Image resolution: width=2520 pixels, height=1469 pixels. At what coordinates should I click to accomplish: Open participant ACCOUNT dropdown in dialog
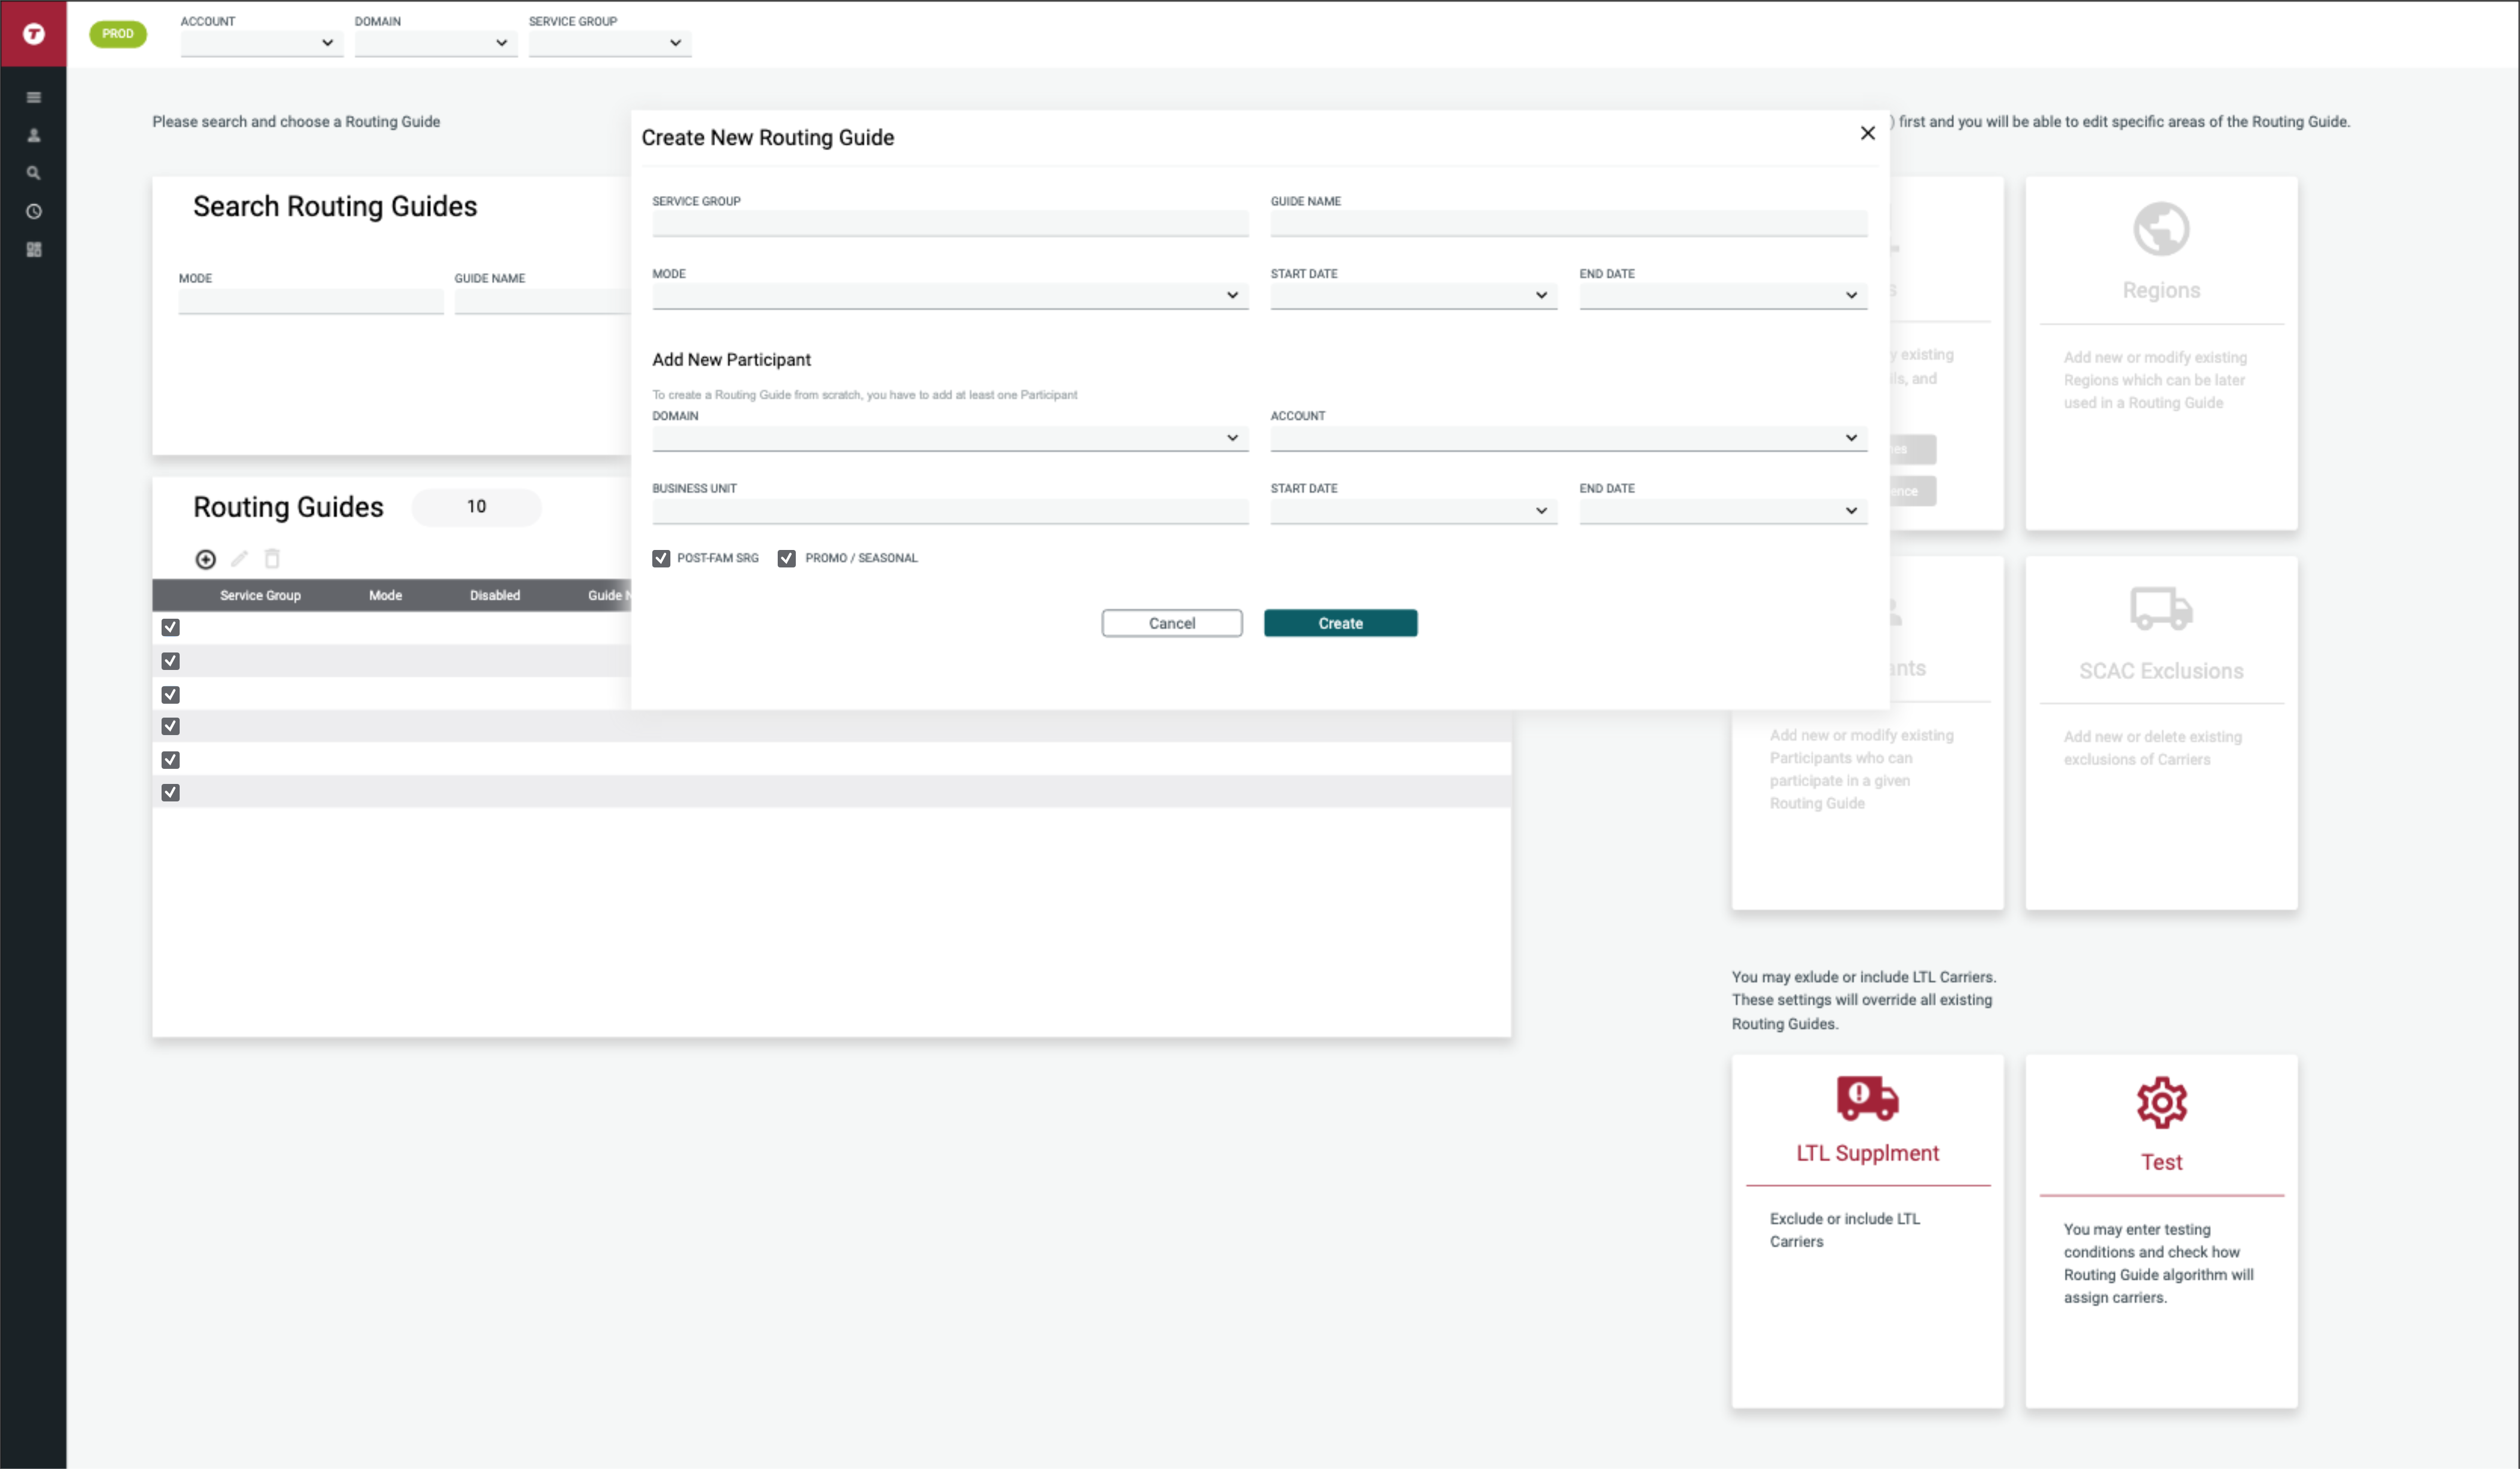click(x=1568, y=438)
